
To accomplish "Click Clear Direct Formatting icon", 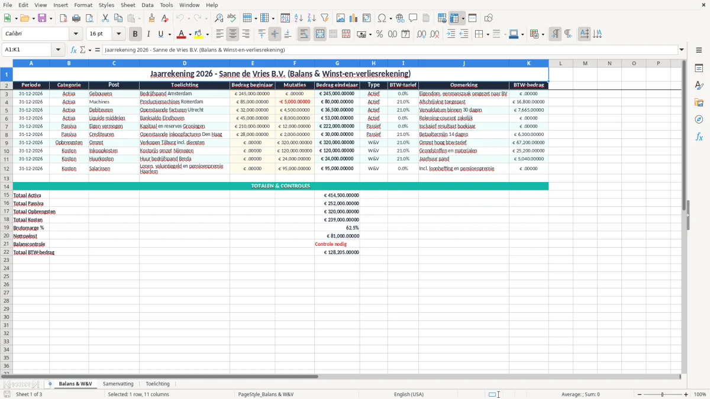I will pos(164,18).
